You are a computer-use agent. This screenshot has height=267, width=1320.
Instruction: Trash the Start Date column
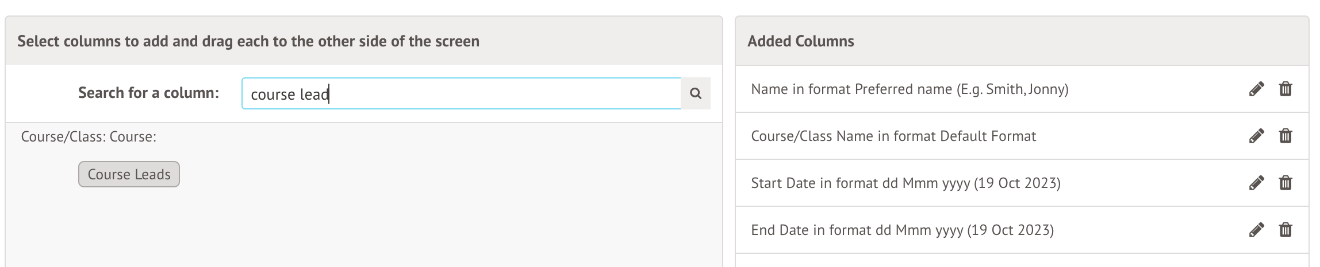pyautogui.click(x=1286, y=183)
